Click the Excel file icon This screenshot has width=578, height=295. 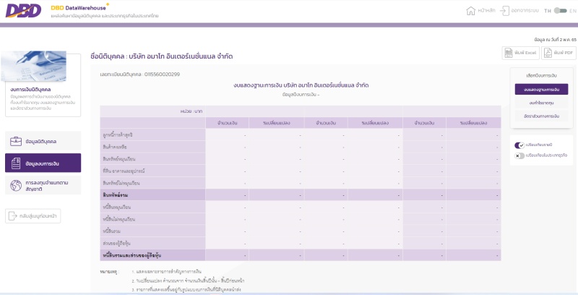[x=510, y=53]
